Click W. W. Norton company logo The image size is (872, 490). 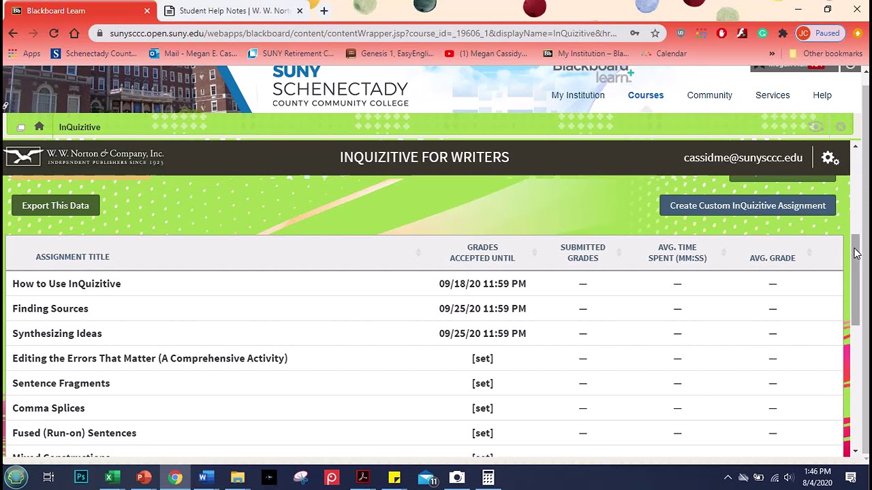click(x=84, y=157)
